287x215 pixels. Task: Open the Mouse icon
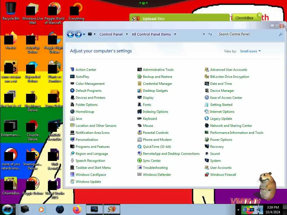(x=140, y=126)
